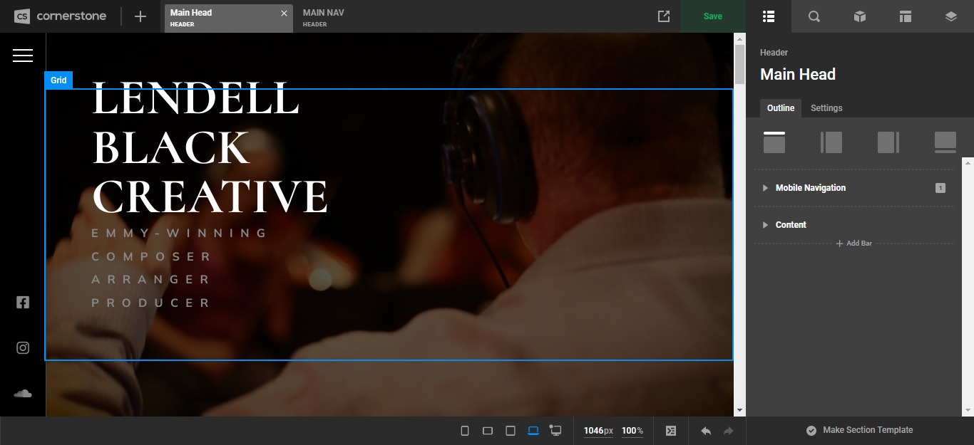974x445 pixels.
Task: Select the left bar region layout
Action: click(x=831, y=142)
